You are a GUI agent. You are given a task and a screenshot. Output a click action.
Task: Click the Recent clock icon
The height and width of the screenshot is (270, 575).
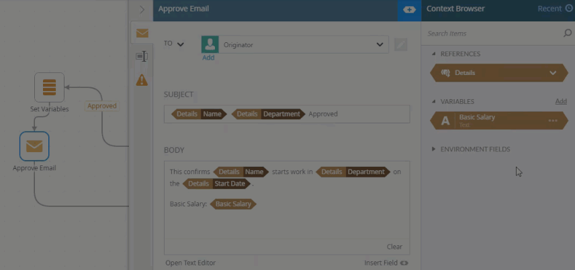[x=569, y=9]
